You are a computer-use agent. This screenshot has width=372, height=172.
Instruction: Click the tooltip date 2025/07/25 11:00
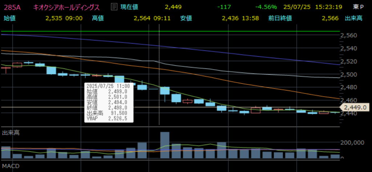click(x=108, y=86)
